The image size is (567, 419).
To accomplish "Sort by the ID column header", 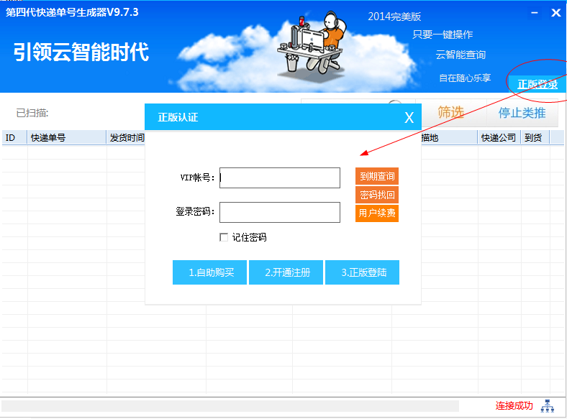I will tap(14, 137).
